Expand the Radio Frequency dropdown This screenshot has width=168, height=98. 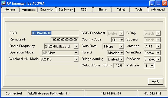tap(61, 46)
